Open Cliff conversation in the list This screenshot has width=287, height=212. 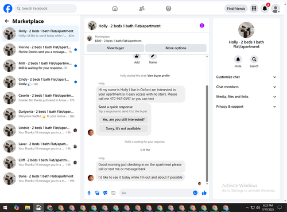[40, 163]
